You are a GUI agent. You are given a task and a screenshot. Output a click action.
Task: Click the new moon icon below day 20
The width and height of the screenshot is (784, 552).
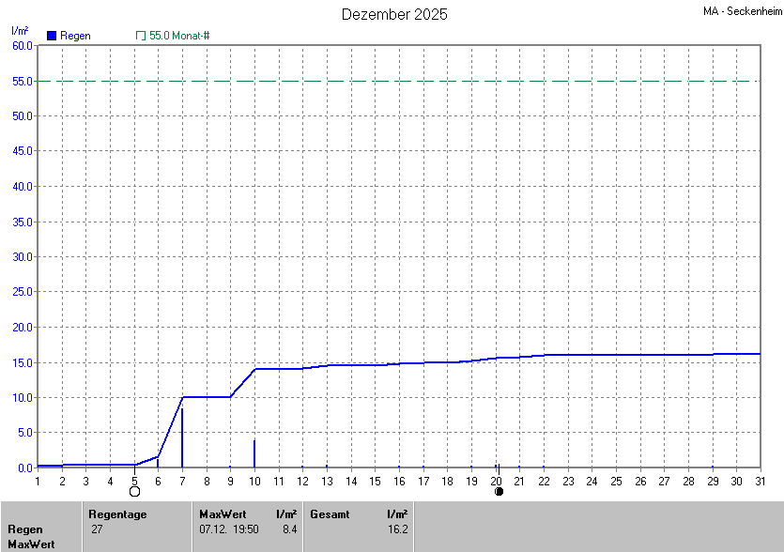point(499,491)
